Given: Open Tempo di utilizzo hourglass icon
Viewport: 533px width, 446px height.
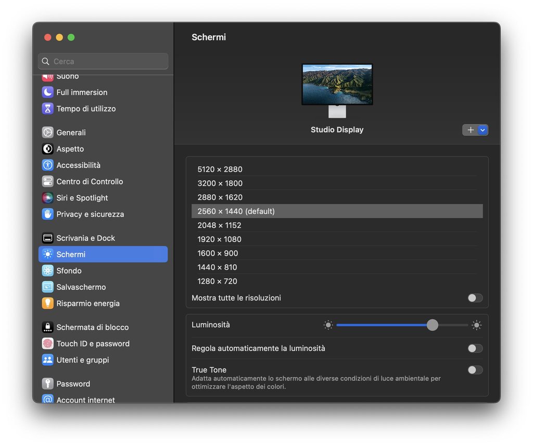Looking at the screenshot, I should [48, 109].
